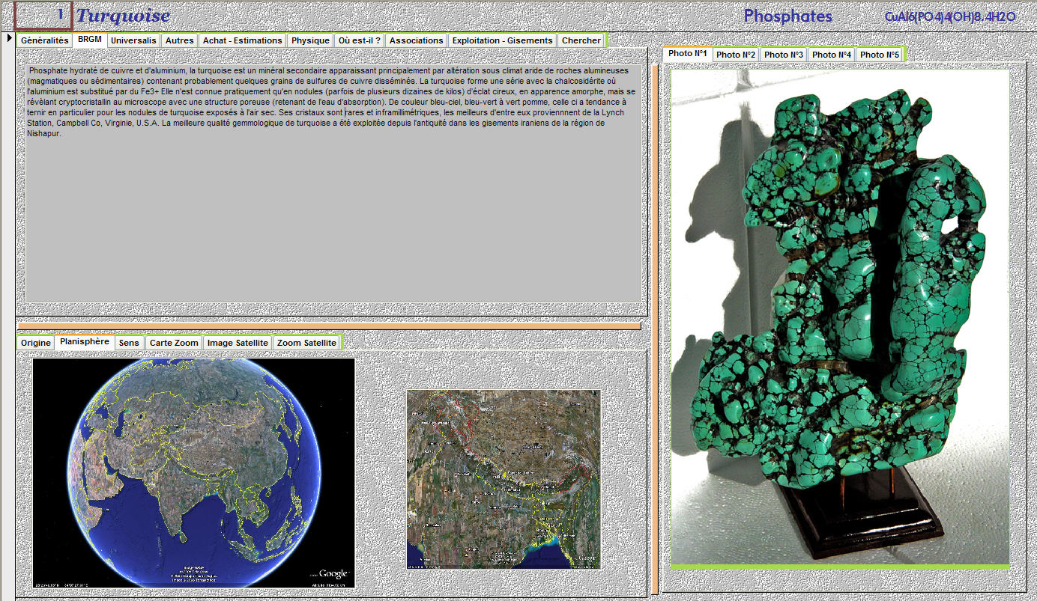Open the Origine map tab

tap(36, 343)
